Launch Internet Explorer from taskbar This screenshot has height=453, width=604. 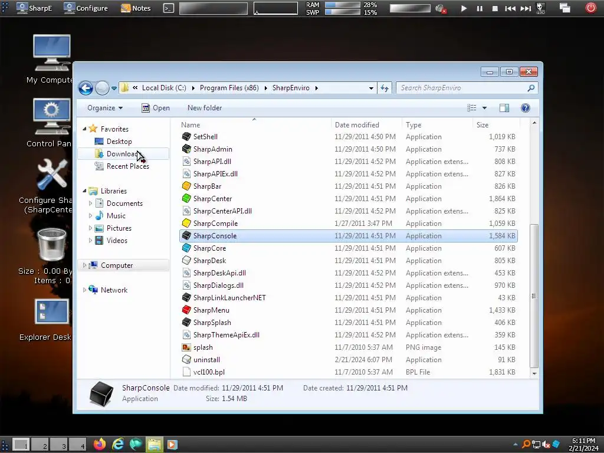click(x=118, y=444)
